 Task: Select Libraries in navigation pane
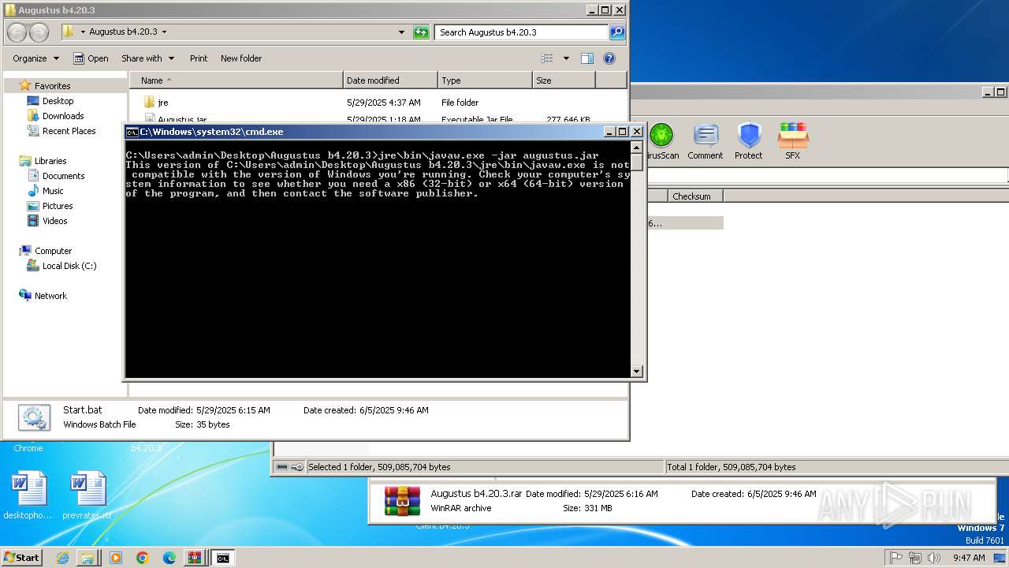tap(50, 161)
